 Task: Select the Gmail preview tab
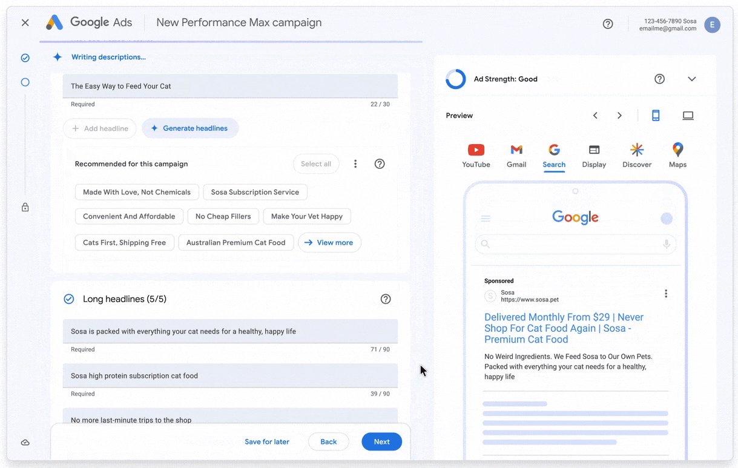click(516, 156)
